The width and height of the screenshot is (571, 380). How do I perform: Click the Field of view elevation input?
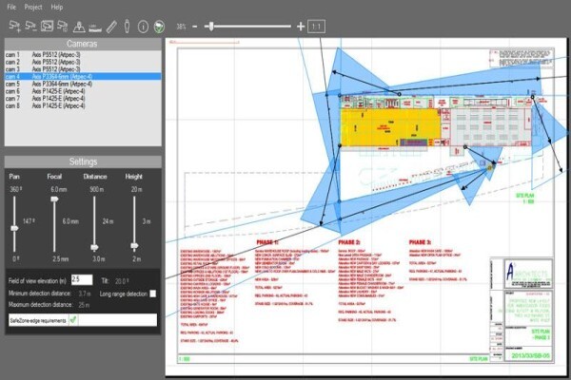pyautogui.click(x=82, y=279)
